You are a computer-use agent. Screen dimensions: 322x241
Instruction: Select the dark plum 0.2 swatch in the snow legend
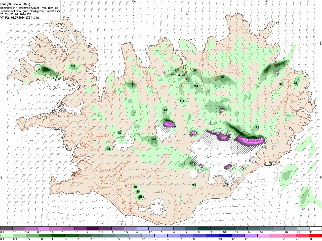(6, 229)
